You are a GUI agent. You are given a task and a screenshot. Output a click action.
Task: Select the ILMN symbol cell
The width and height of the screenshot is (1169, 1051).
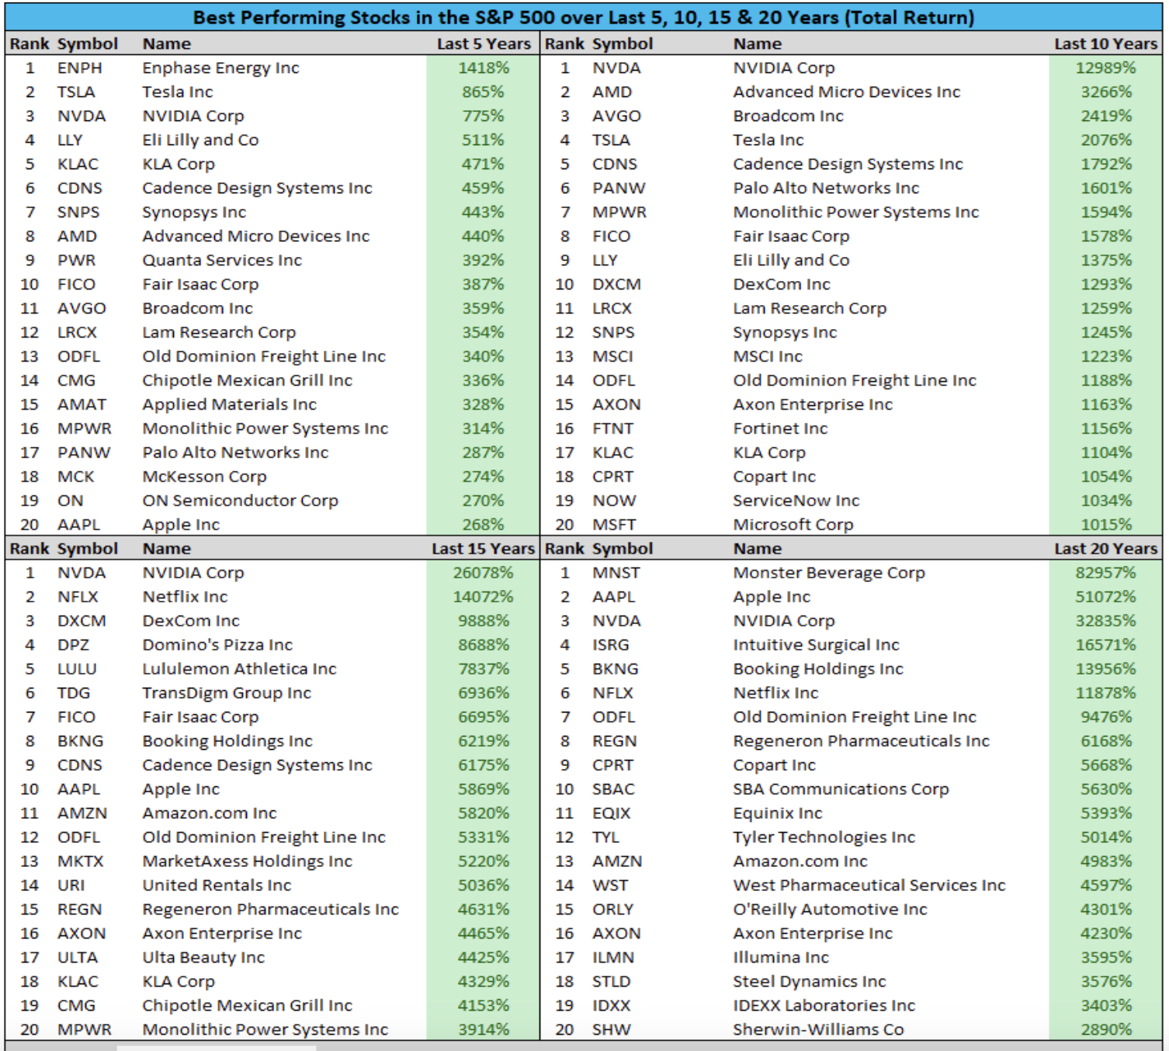click(613, 957)
